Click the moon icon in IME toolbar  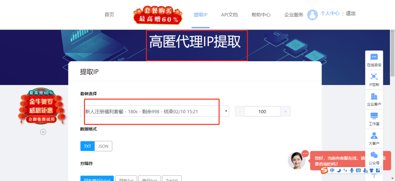(339, 170)
